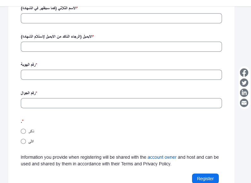Focus the ID number (رقم الهوية) input
Viewport: 251px width, 183px height.
(121, 75)
